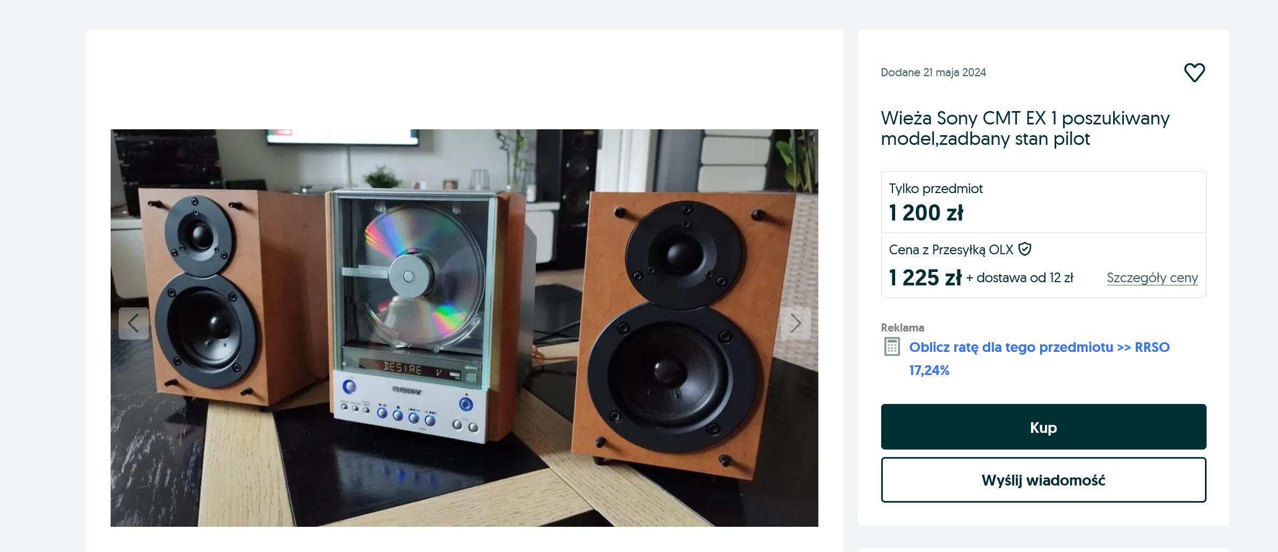The image size is (1278, 552).
Task: Click the 1 225 zł shipping price
Action: (x=925, y=278)
